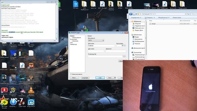Click the Host name field in WinSCP
197x111 pixels.
pyautogui.click(x=101, y=46)
